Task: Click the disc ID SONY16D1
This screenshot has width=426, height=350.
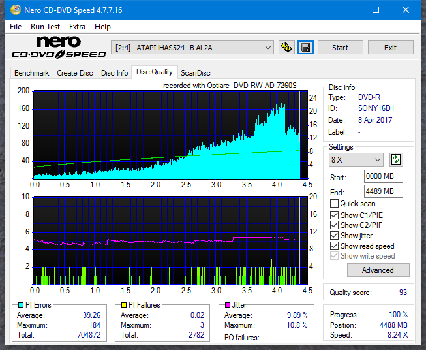Action: (x=376, y=108)
